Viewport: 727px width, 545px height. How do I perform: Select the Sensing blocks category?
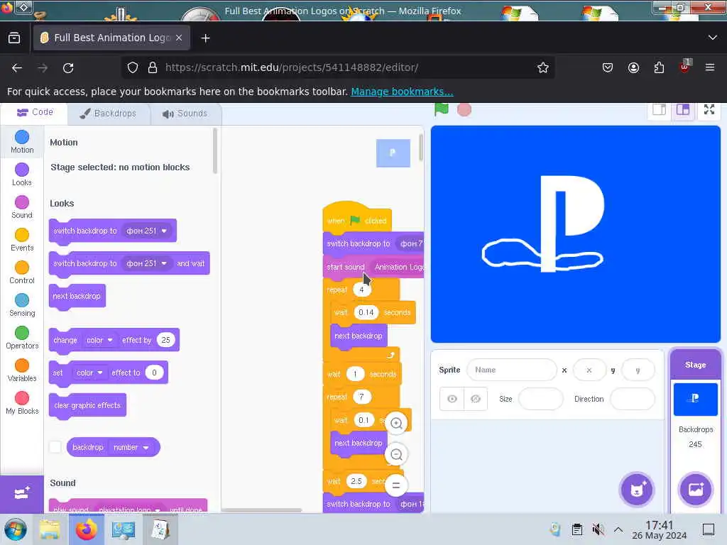22,305
